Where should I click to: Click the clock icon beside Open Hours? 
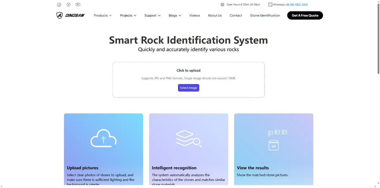(x=222, y=4)
